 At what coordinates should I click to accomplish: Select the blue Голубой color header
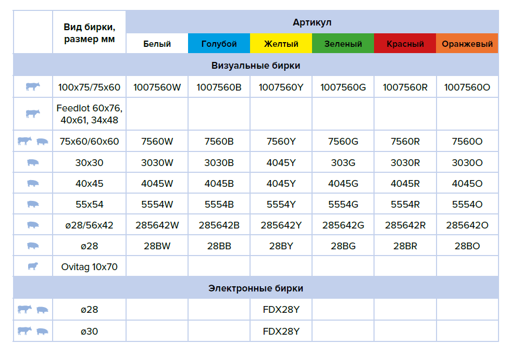pos(219,43)
